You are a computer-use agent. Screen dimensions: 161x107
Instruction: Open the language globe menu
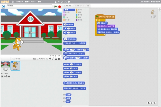[13, 2]
